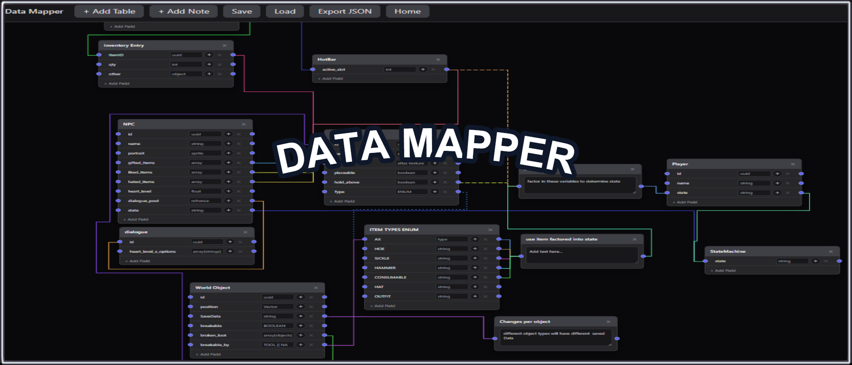Add a field to the NPC table
852x365 pixels.
click(136, 219)
